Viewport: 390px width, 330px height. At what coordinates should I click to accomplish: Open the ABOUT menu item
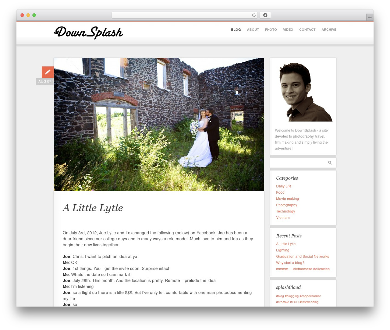253,30
